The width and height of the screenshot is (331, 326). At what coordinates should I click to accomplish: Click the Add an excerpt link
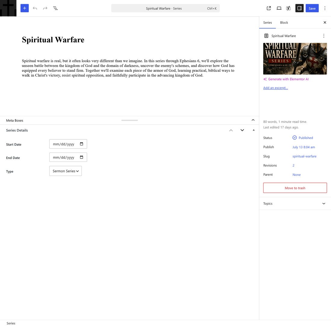pos(275,88)
